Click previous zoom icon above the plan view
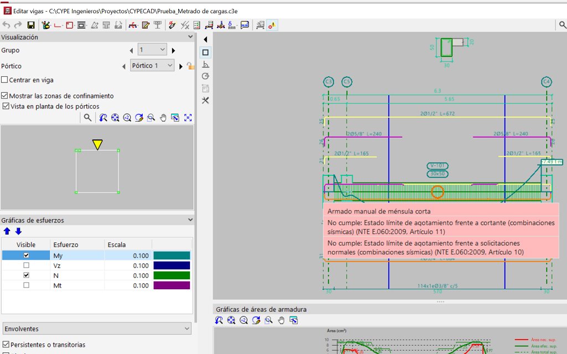Screen dimensions: 567x354 (103, 117)
